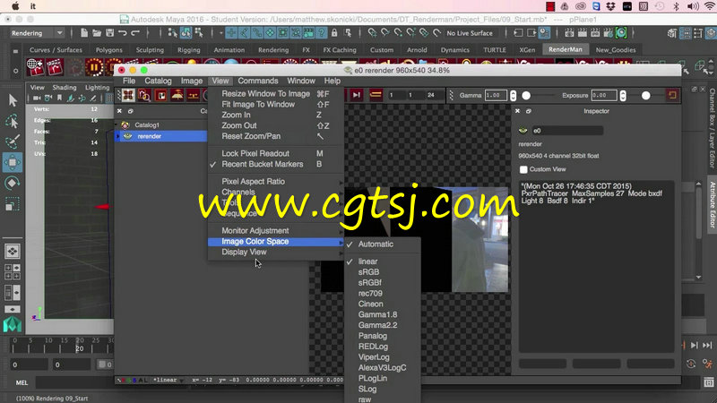
Task: Choose linear color space option
Action: pos(383,262)
